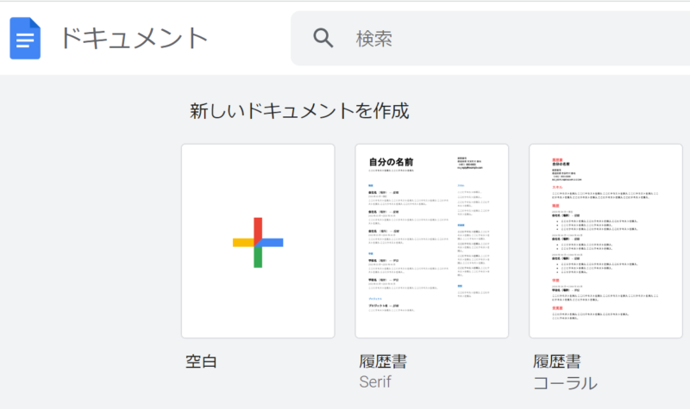Open the 履歴書 コーラル template thumbnail
The height and width of the screenshot is (409, 690).
pos(605,241)
